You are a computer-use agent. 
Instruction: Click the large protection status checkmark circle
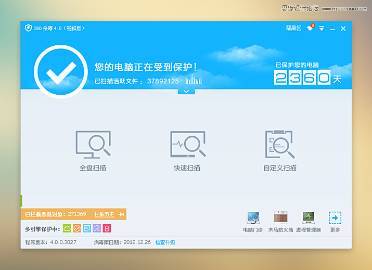(61, 72)
